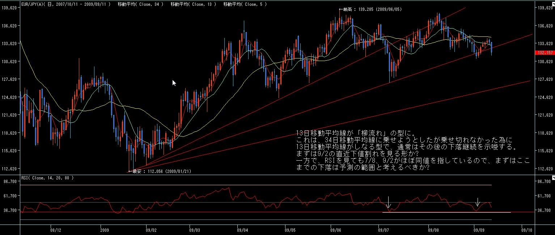The width and height of the screenshot is (555, 235).
Task: Click the 2009 label on the time axis
Action: click(104, 230)
